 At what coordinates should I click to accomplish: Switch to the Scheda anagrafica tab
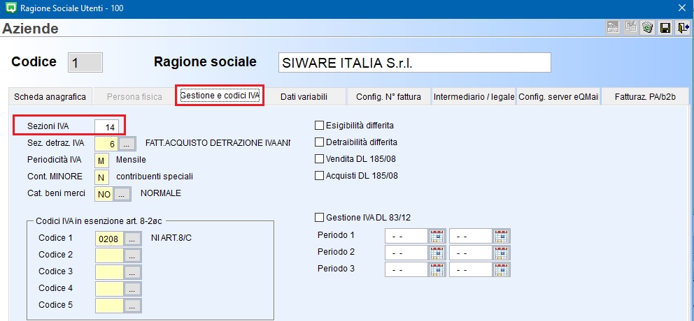tap(50, 97)
